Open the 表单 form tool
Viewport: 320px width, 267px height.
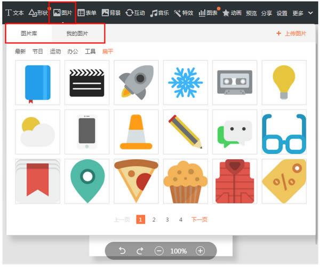click(87, 12)
